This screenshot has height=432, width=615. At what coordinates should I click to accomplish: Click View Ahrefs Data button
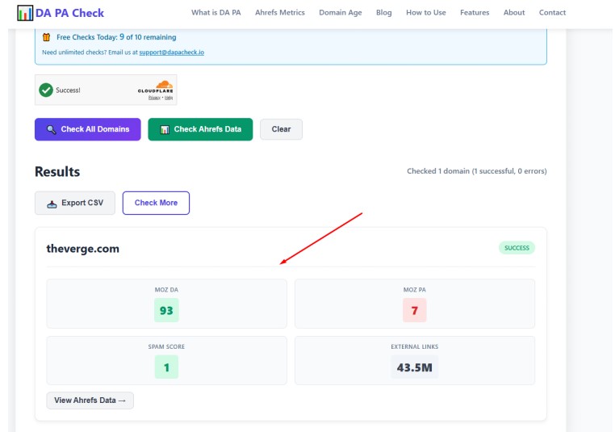(x=90, y=401)
